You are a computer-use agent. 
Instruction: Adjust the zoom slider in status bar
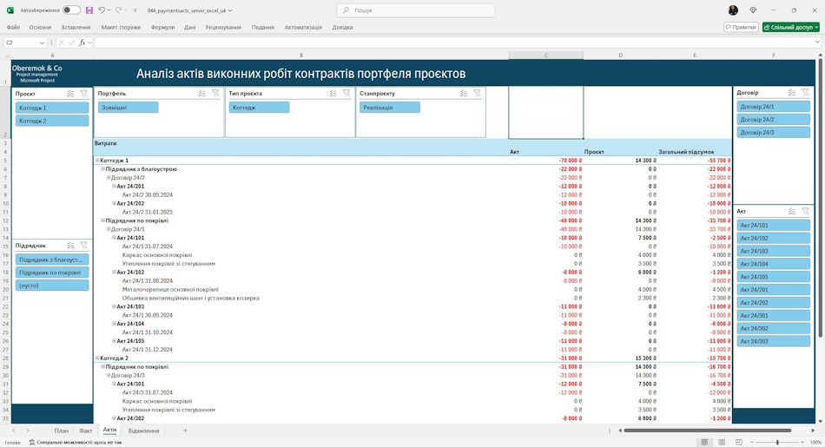(777, 443)
